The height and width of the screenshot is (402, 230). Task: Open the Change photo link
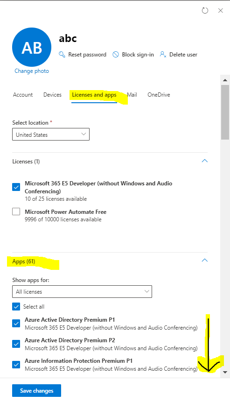[32, 71]
